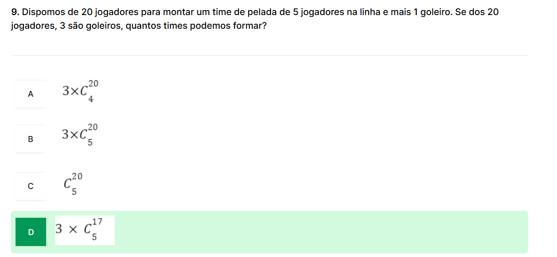Click the subscript 4 in option A

[90, 100]
